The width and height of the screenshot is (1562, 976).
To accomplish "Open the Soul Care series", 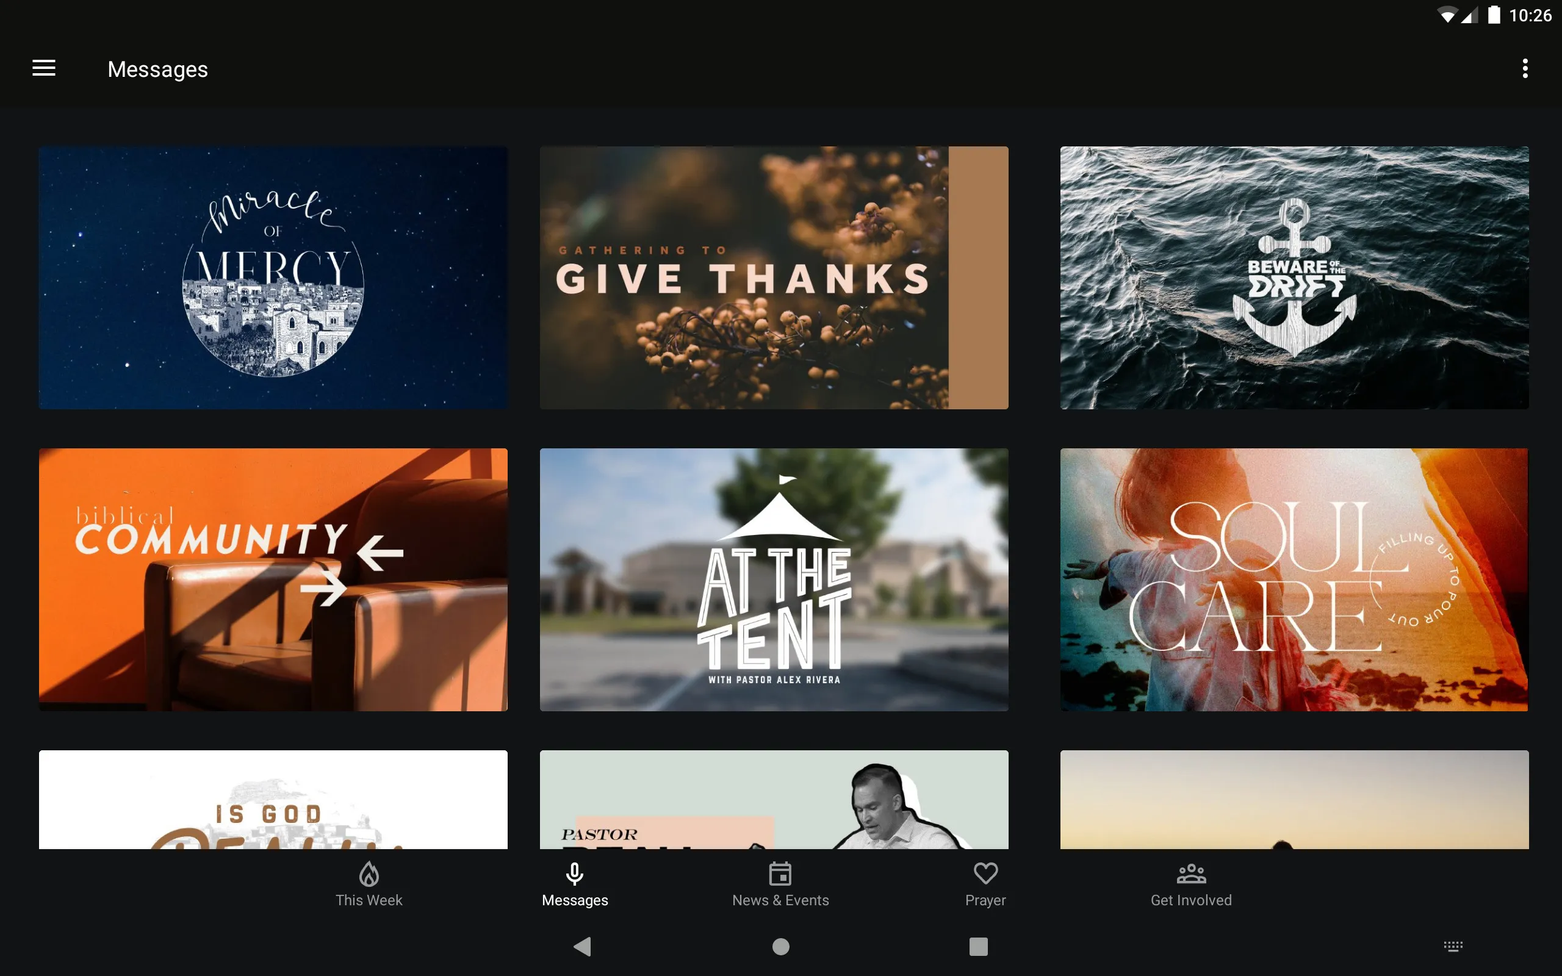I will pyautogui.click(x=1294, y=579).
